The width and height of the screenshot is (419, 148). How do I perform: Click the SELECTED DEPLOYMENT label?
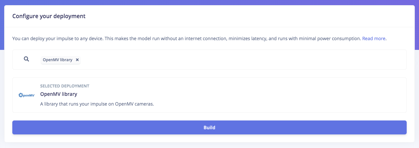[65, 86]
